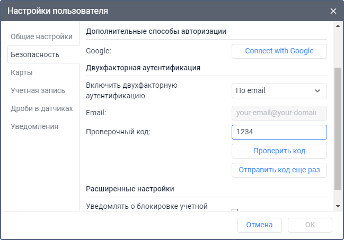Image resolution: width=344 pixels, height=240 pixels.
Task: Click the OK button
Action: (310, 225)
